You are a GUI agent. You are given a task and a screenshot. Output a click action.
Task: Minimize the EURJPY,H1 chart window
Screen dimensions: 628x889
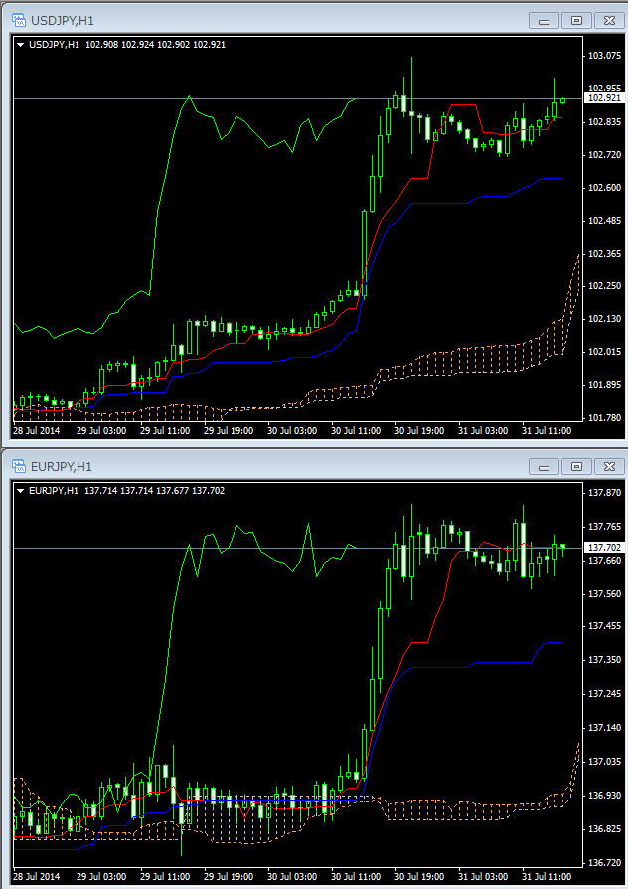coord(544,466)
